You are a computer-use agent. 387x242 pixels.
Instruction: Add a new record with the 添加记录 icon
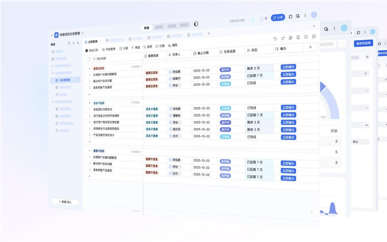pyautogui.click(x=92, y=49)
